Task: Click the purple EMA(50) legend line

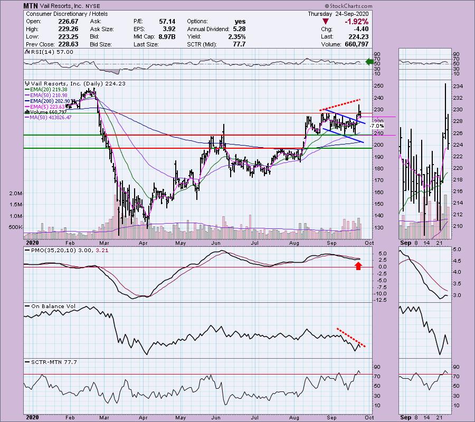Action: point(27,95)
